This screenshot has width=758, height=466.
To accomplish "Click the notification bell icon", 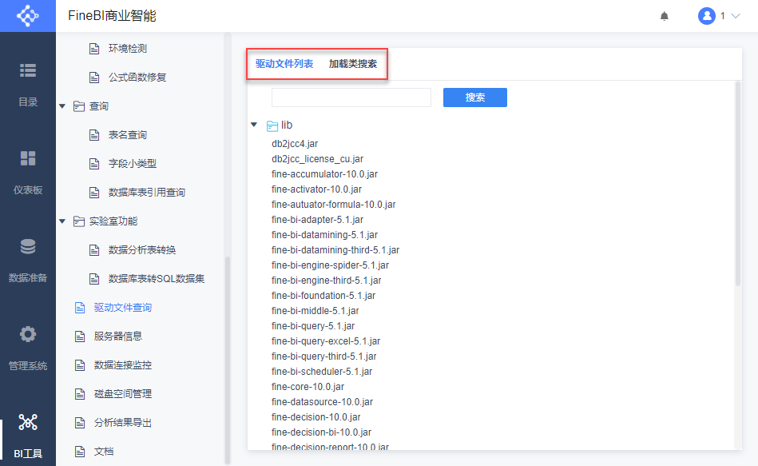I will coord(665,16).
